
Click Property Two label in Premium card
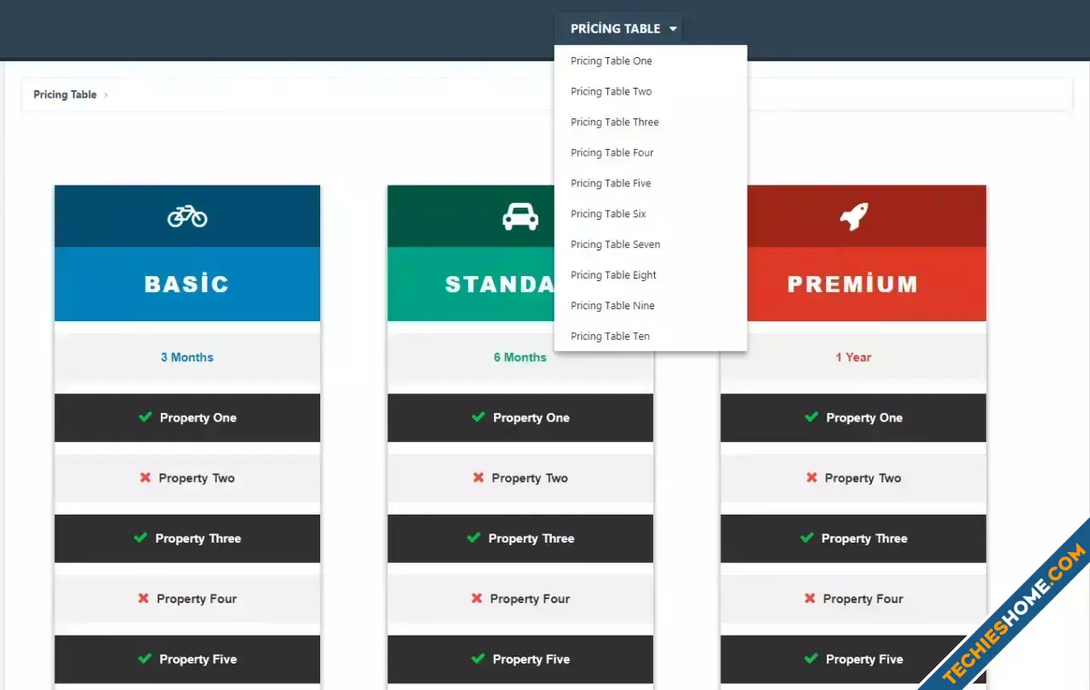pyautogui.click(x=863, y=478)
